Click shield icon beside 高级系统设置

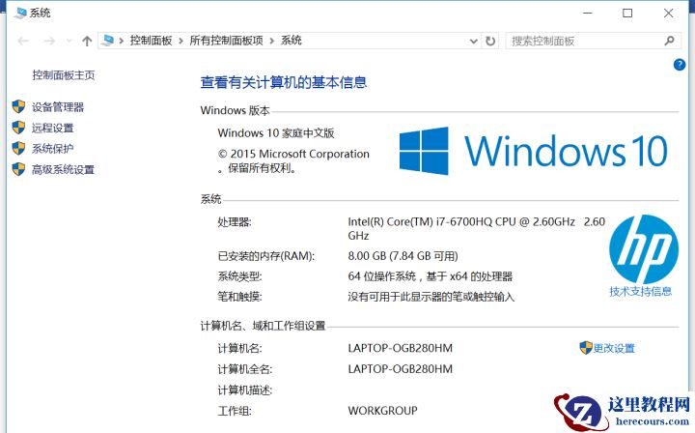(x=18, y=169)
